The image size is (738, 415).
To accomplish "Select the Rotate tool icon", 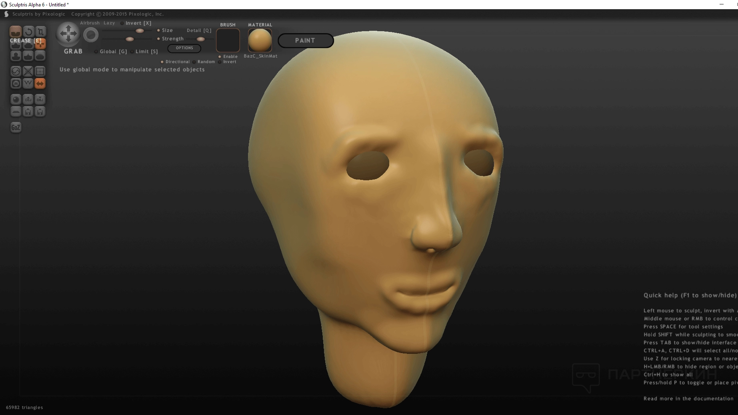I will tap(28, 32).
